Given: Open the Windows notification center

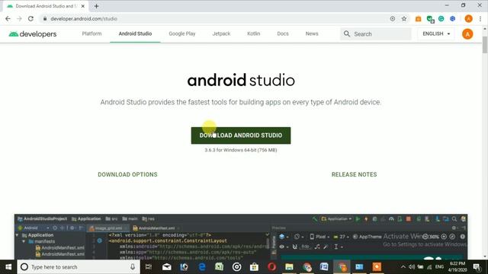Looking at the screenshot, I should coord(477,267).
